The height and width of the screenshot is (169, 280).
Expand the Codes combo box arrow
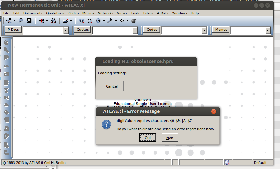(x=204, y=30)
